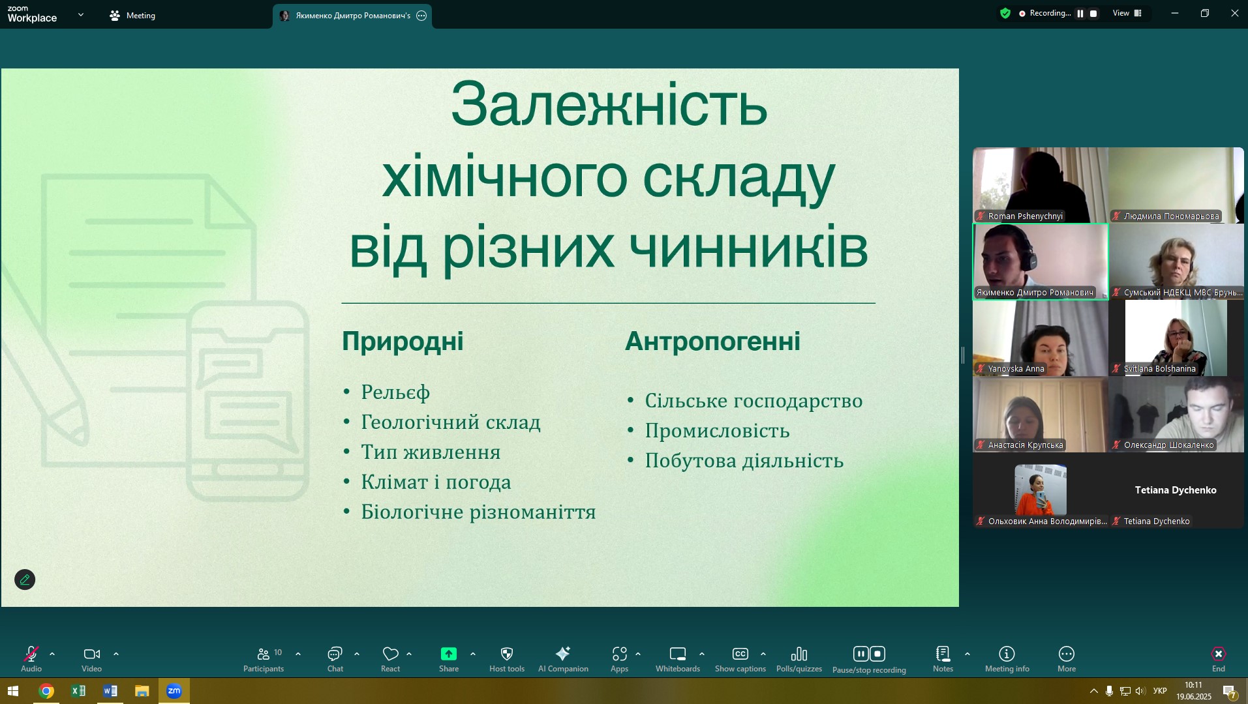1248x704 pixels.
Task: Click the tray microphone icon
Action: 1109,691
